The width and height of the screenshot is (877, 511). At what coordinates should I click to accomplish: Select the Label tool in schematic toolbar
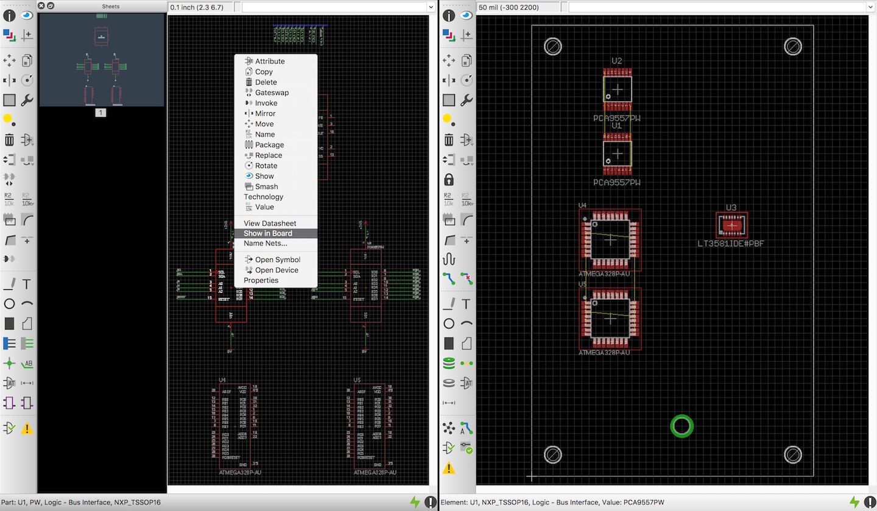coord(27,364)
